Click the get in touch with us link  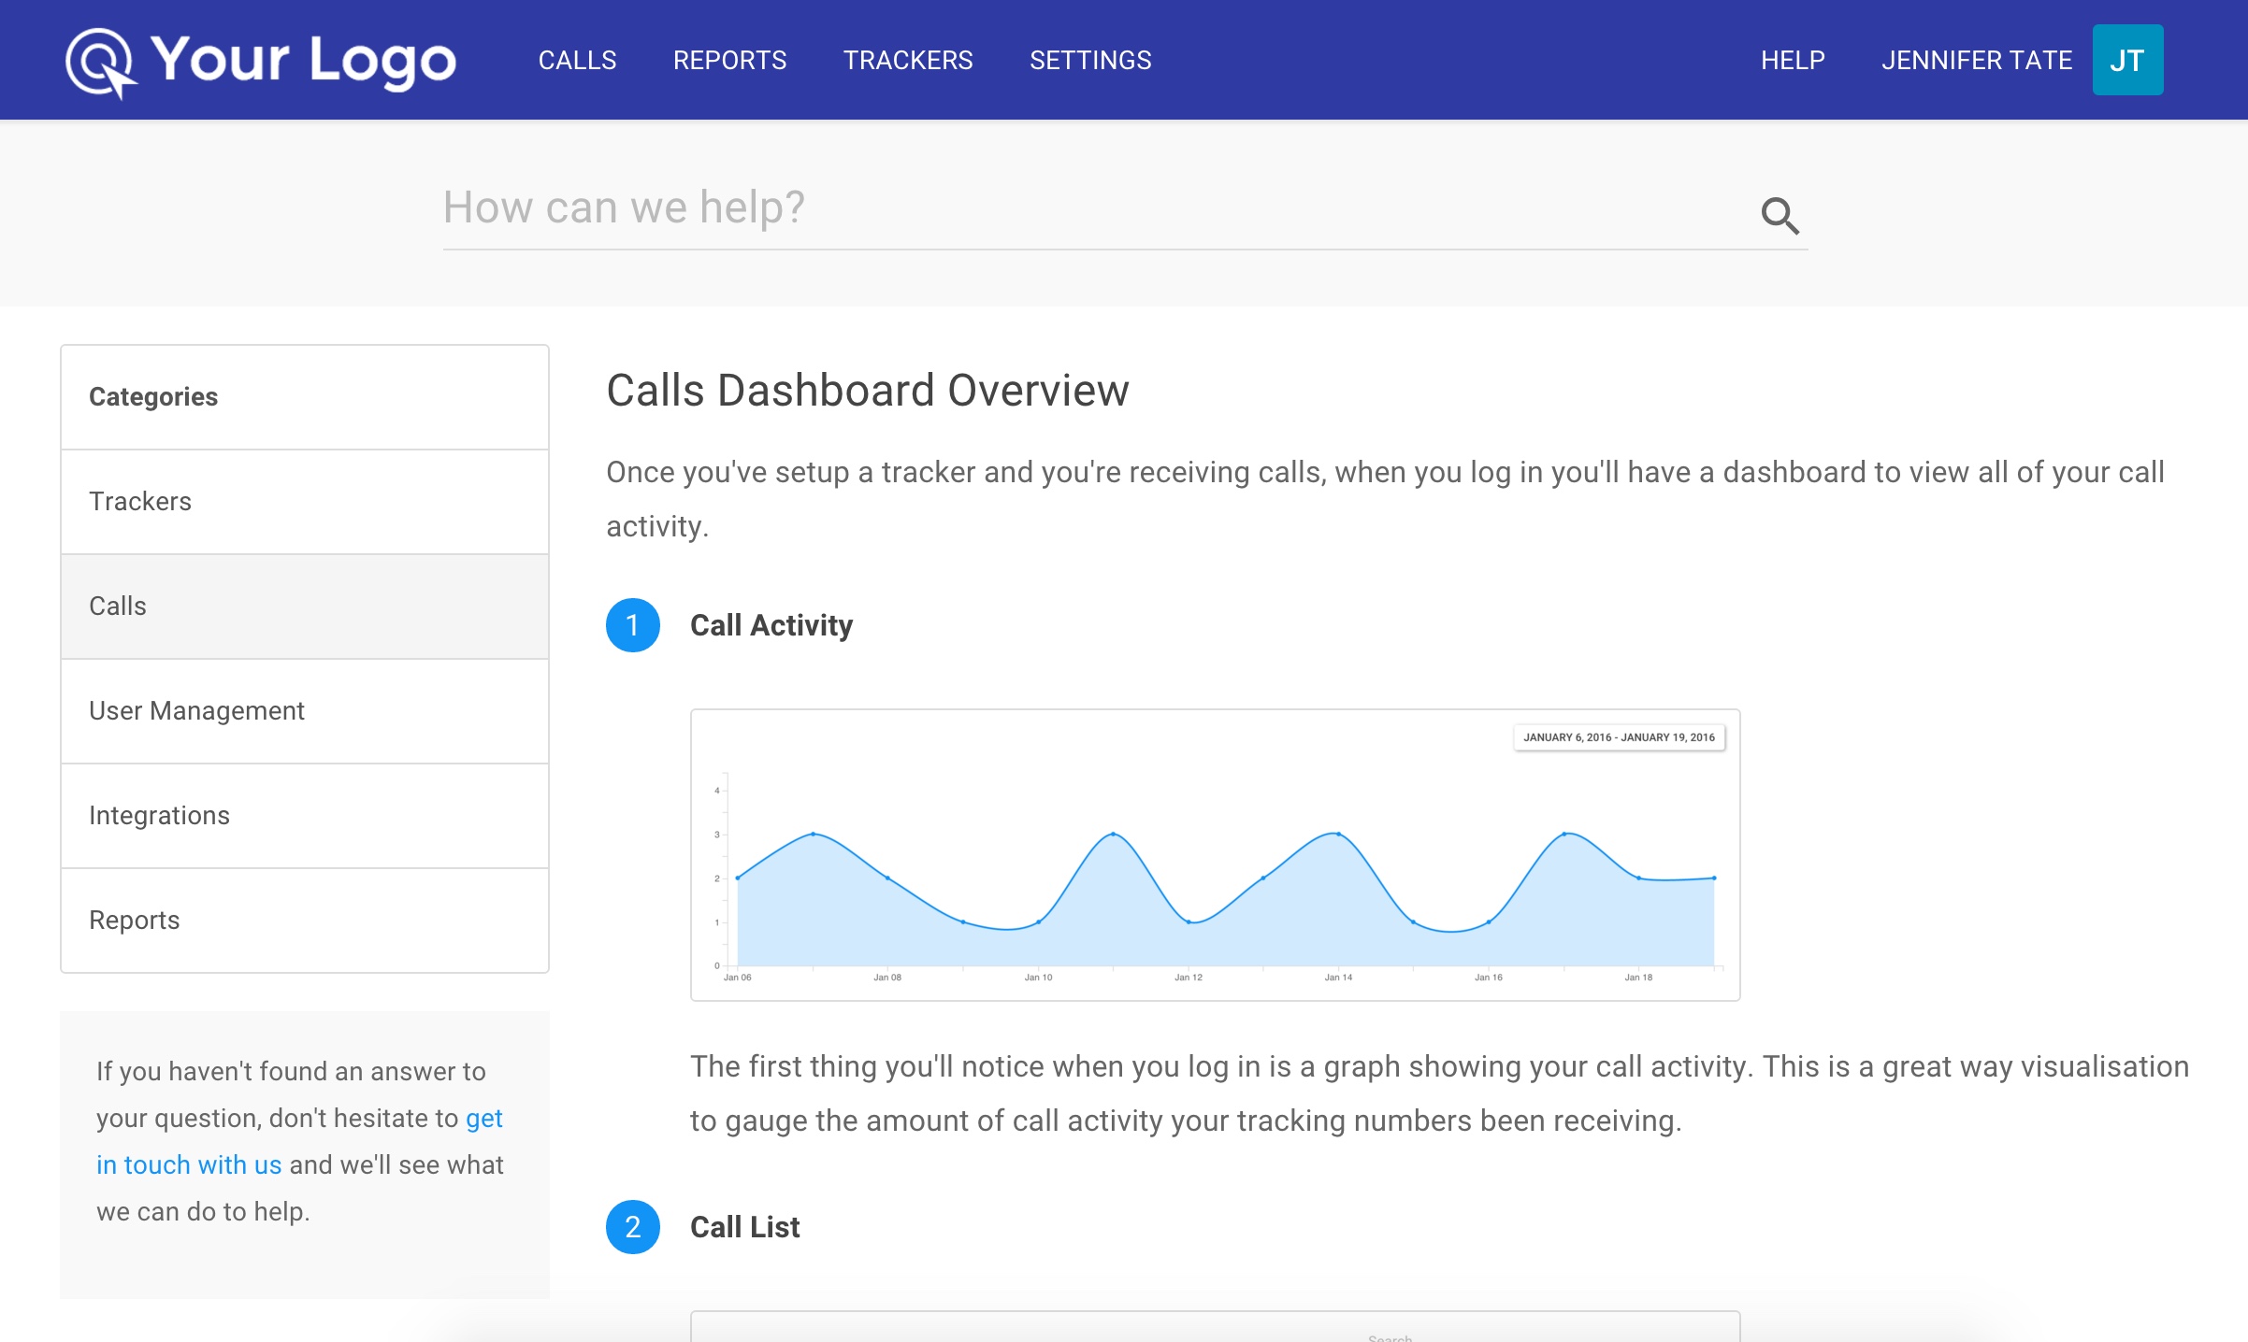click(189, 1165)
